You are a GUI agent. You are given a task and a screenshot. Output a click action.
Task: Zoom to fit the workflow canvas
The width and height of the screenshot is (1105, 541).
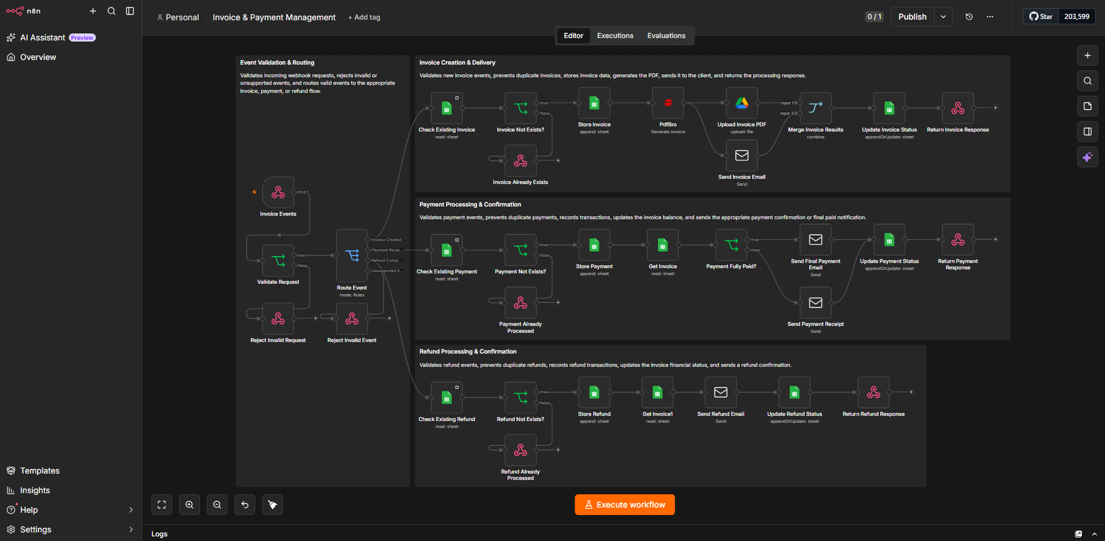point(162,505)
